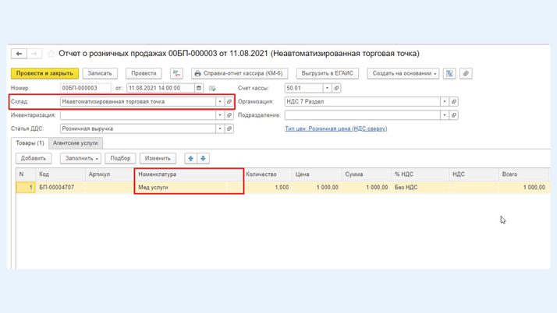The height and width of the screenshot is (313, 557).
Task: Click the Выгрузить в ЕГАИС button
Action: (328, 73)
